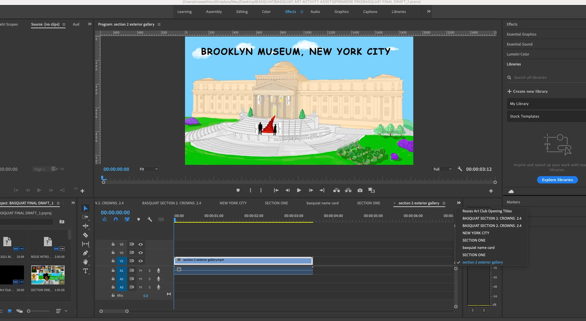Select the Slip tool
This screenshot has width=586, height=321.
tap(86, 244)
